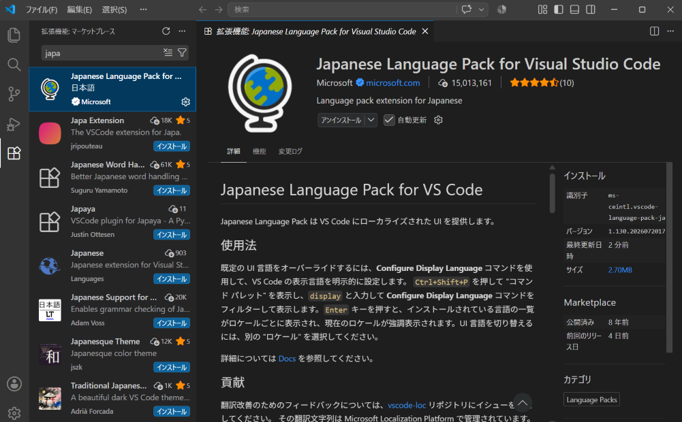The height and width of the screenshot is (422, 682).
Task: Click the readme vertical scrollbar thumb
Action: (x=552, y=193)
